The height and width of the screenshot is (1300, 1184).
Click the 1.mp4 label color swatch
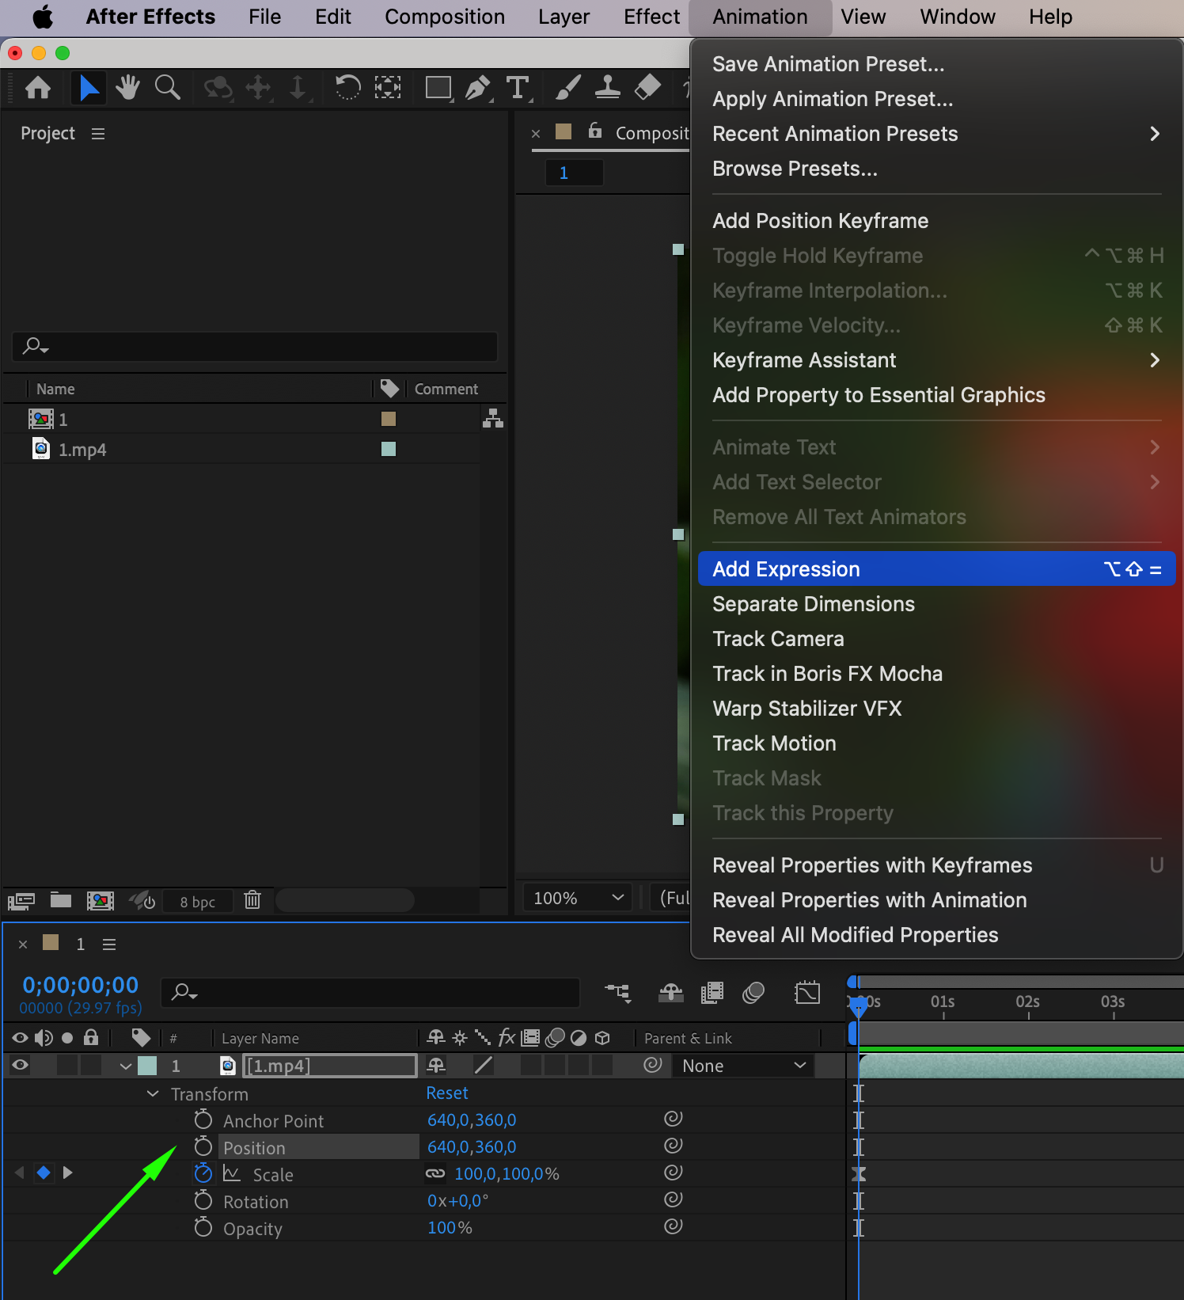(x=389, y=449)
